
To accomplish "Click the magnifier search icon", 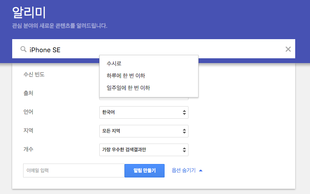I will point(24,49).
